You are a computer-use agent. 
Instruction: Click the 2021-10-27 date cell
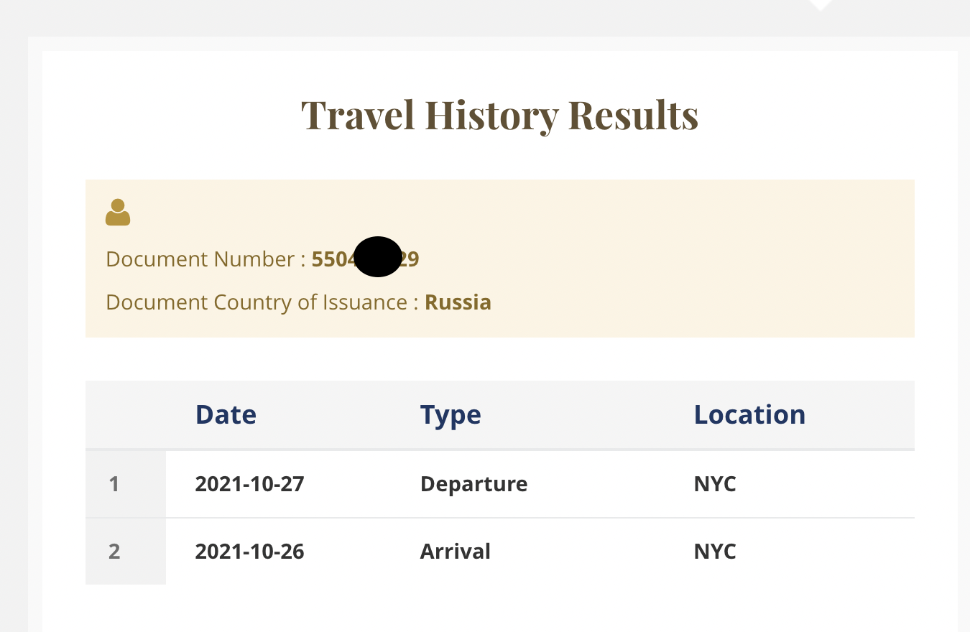tap(250, 484)
